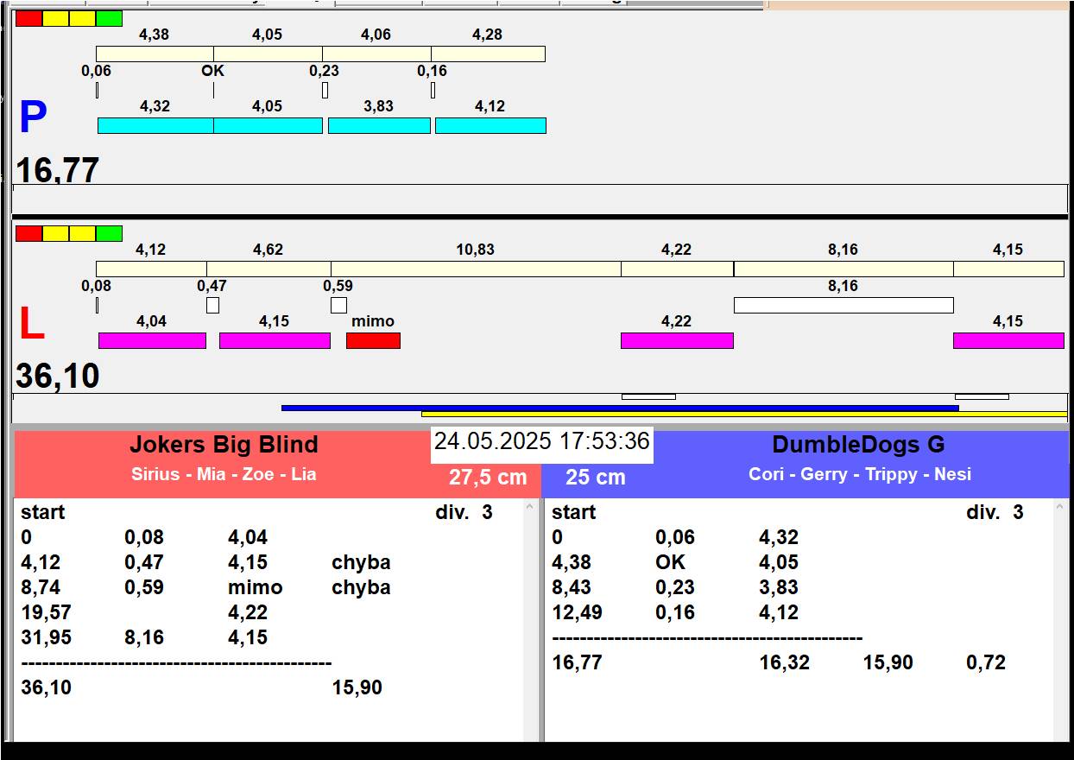Click the white 8,16 bar in lane L

pyautogui.click(x=843, y=305)
